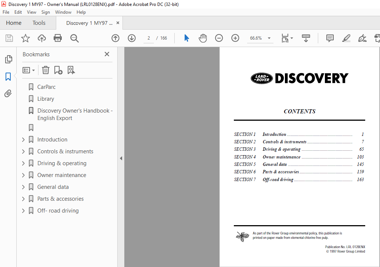Click the page number input field
The image size is (380, 267).
click(148, 38)
